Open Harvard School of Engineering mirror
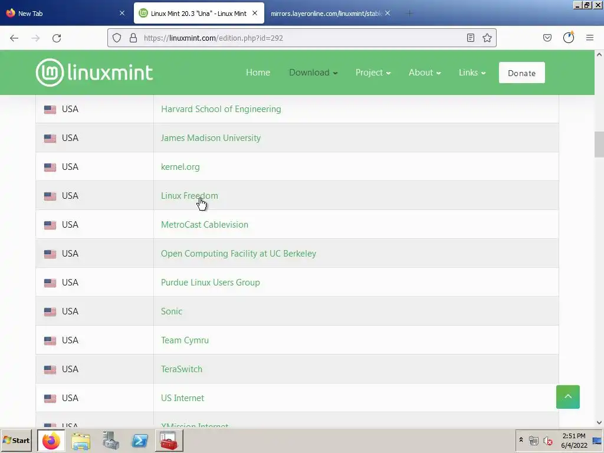 pyautogui.click(x=221, y=109)
